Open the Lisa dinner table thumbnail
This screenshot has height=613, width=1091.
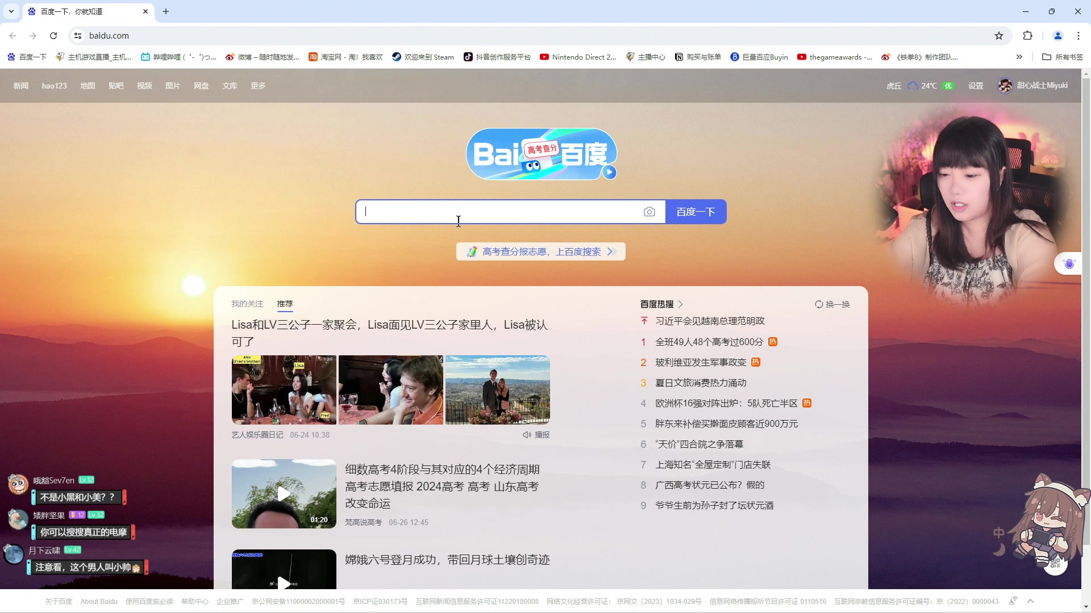tap(284, 390)
